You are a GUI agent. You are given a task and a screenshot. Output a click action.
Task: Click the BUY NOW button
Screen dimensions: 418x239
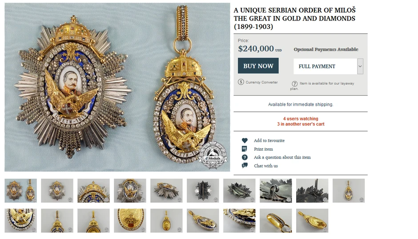pos(258,66)
